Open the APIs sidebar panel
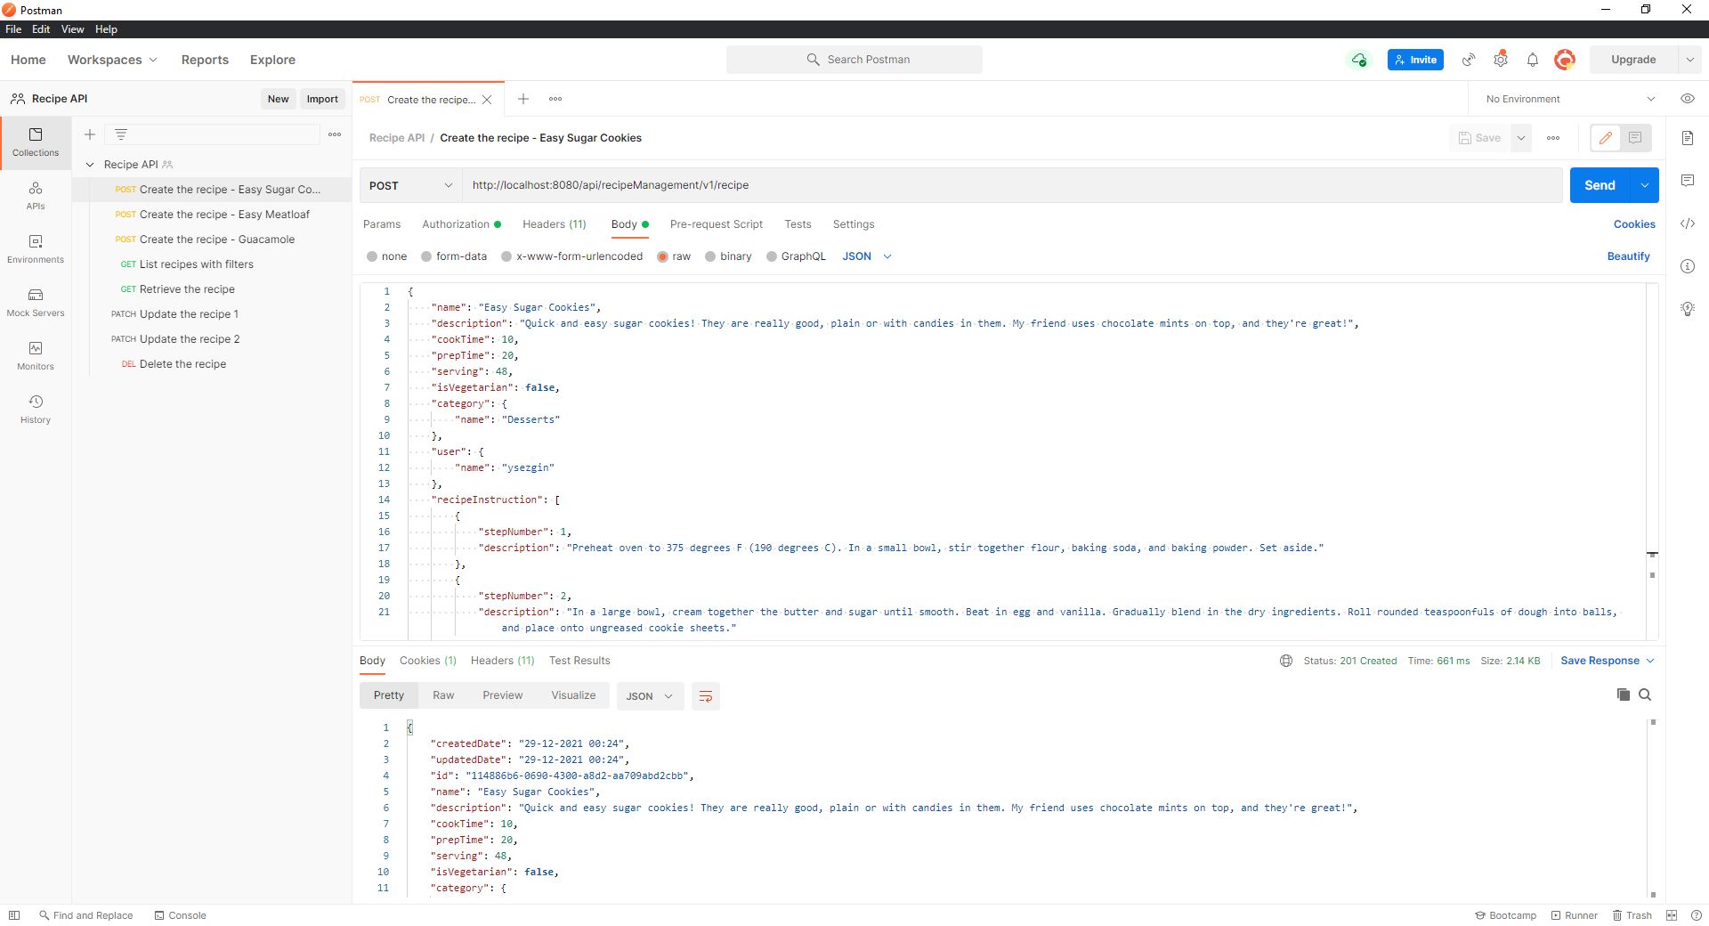Viewport: 1709px width, 926px height. pyautogui.click(x=36, y=196)
